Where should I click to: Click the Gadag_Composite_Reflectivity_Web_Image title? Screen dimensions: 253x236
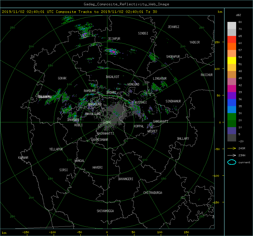point(126,4)
